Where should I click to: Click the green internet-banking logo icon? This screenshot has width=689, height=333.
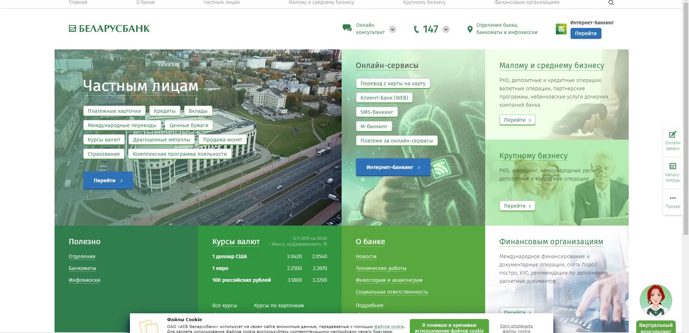pyautogui.click(x=561, y=29)
